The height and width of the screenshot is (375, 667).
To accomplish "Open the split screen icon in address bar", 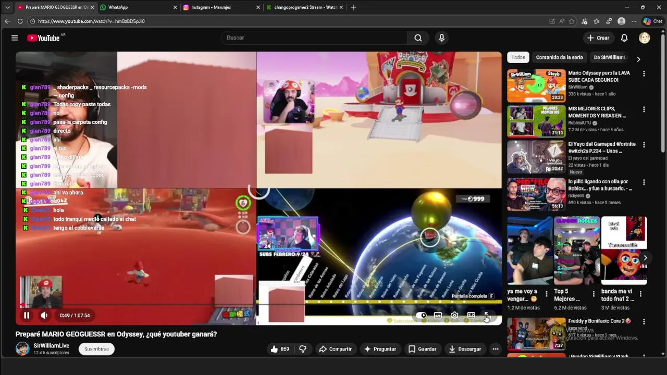I will coord(552,21).
